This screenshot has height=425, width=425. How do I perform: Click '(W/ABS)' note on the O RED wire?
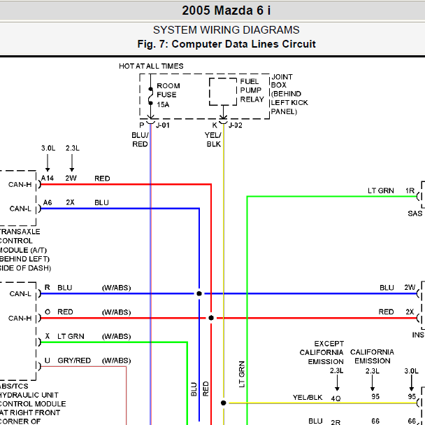click(116, 312)
